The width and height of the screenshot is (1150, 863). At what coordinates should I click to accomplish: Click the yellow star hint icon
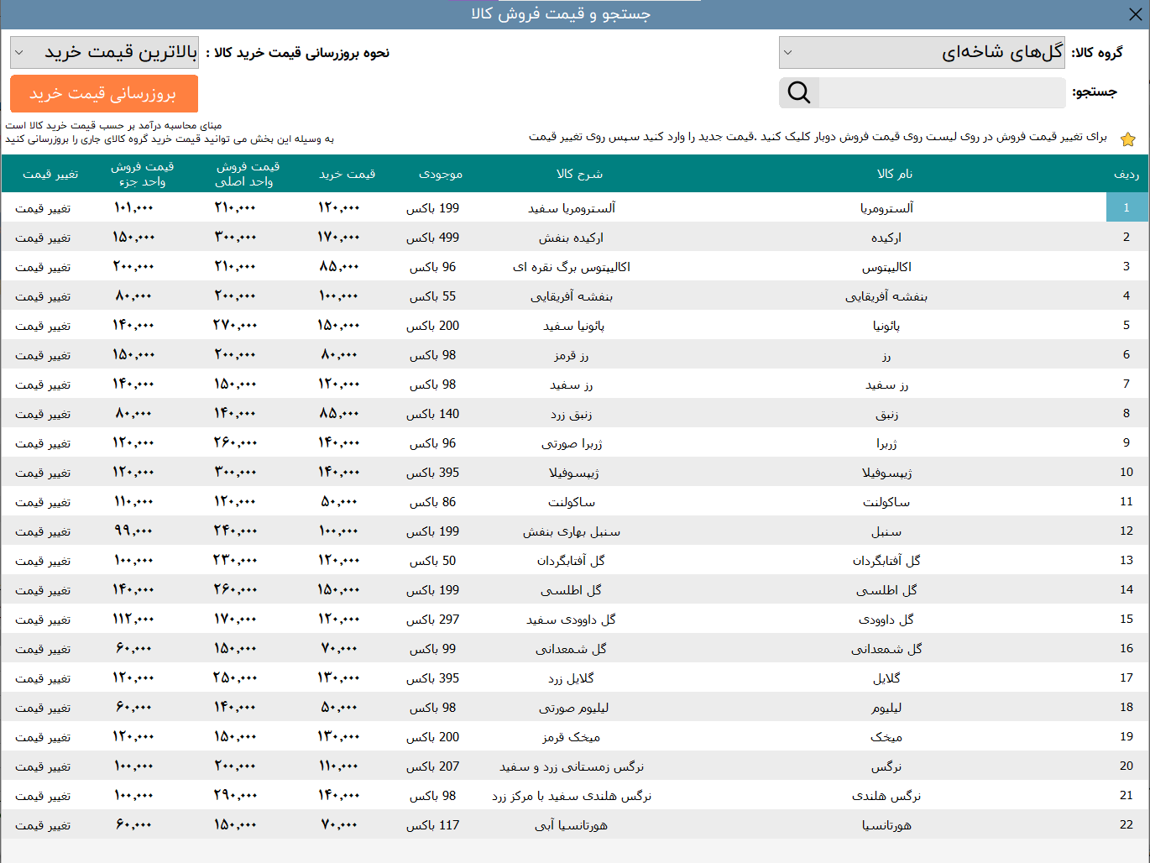point(1128,139)
